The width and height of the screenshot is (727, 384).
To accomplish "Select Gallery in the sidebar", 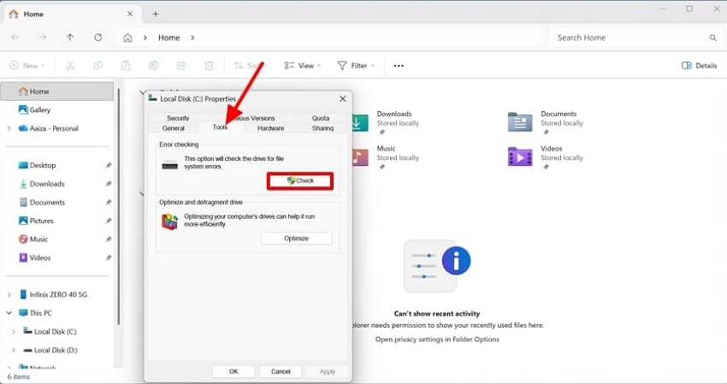I will click(x=34, y=110).
